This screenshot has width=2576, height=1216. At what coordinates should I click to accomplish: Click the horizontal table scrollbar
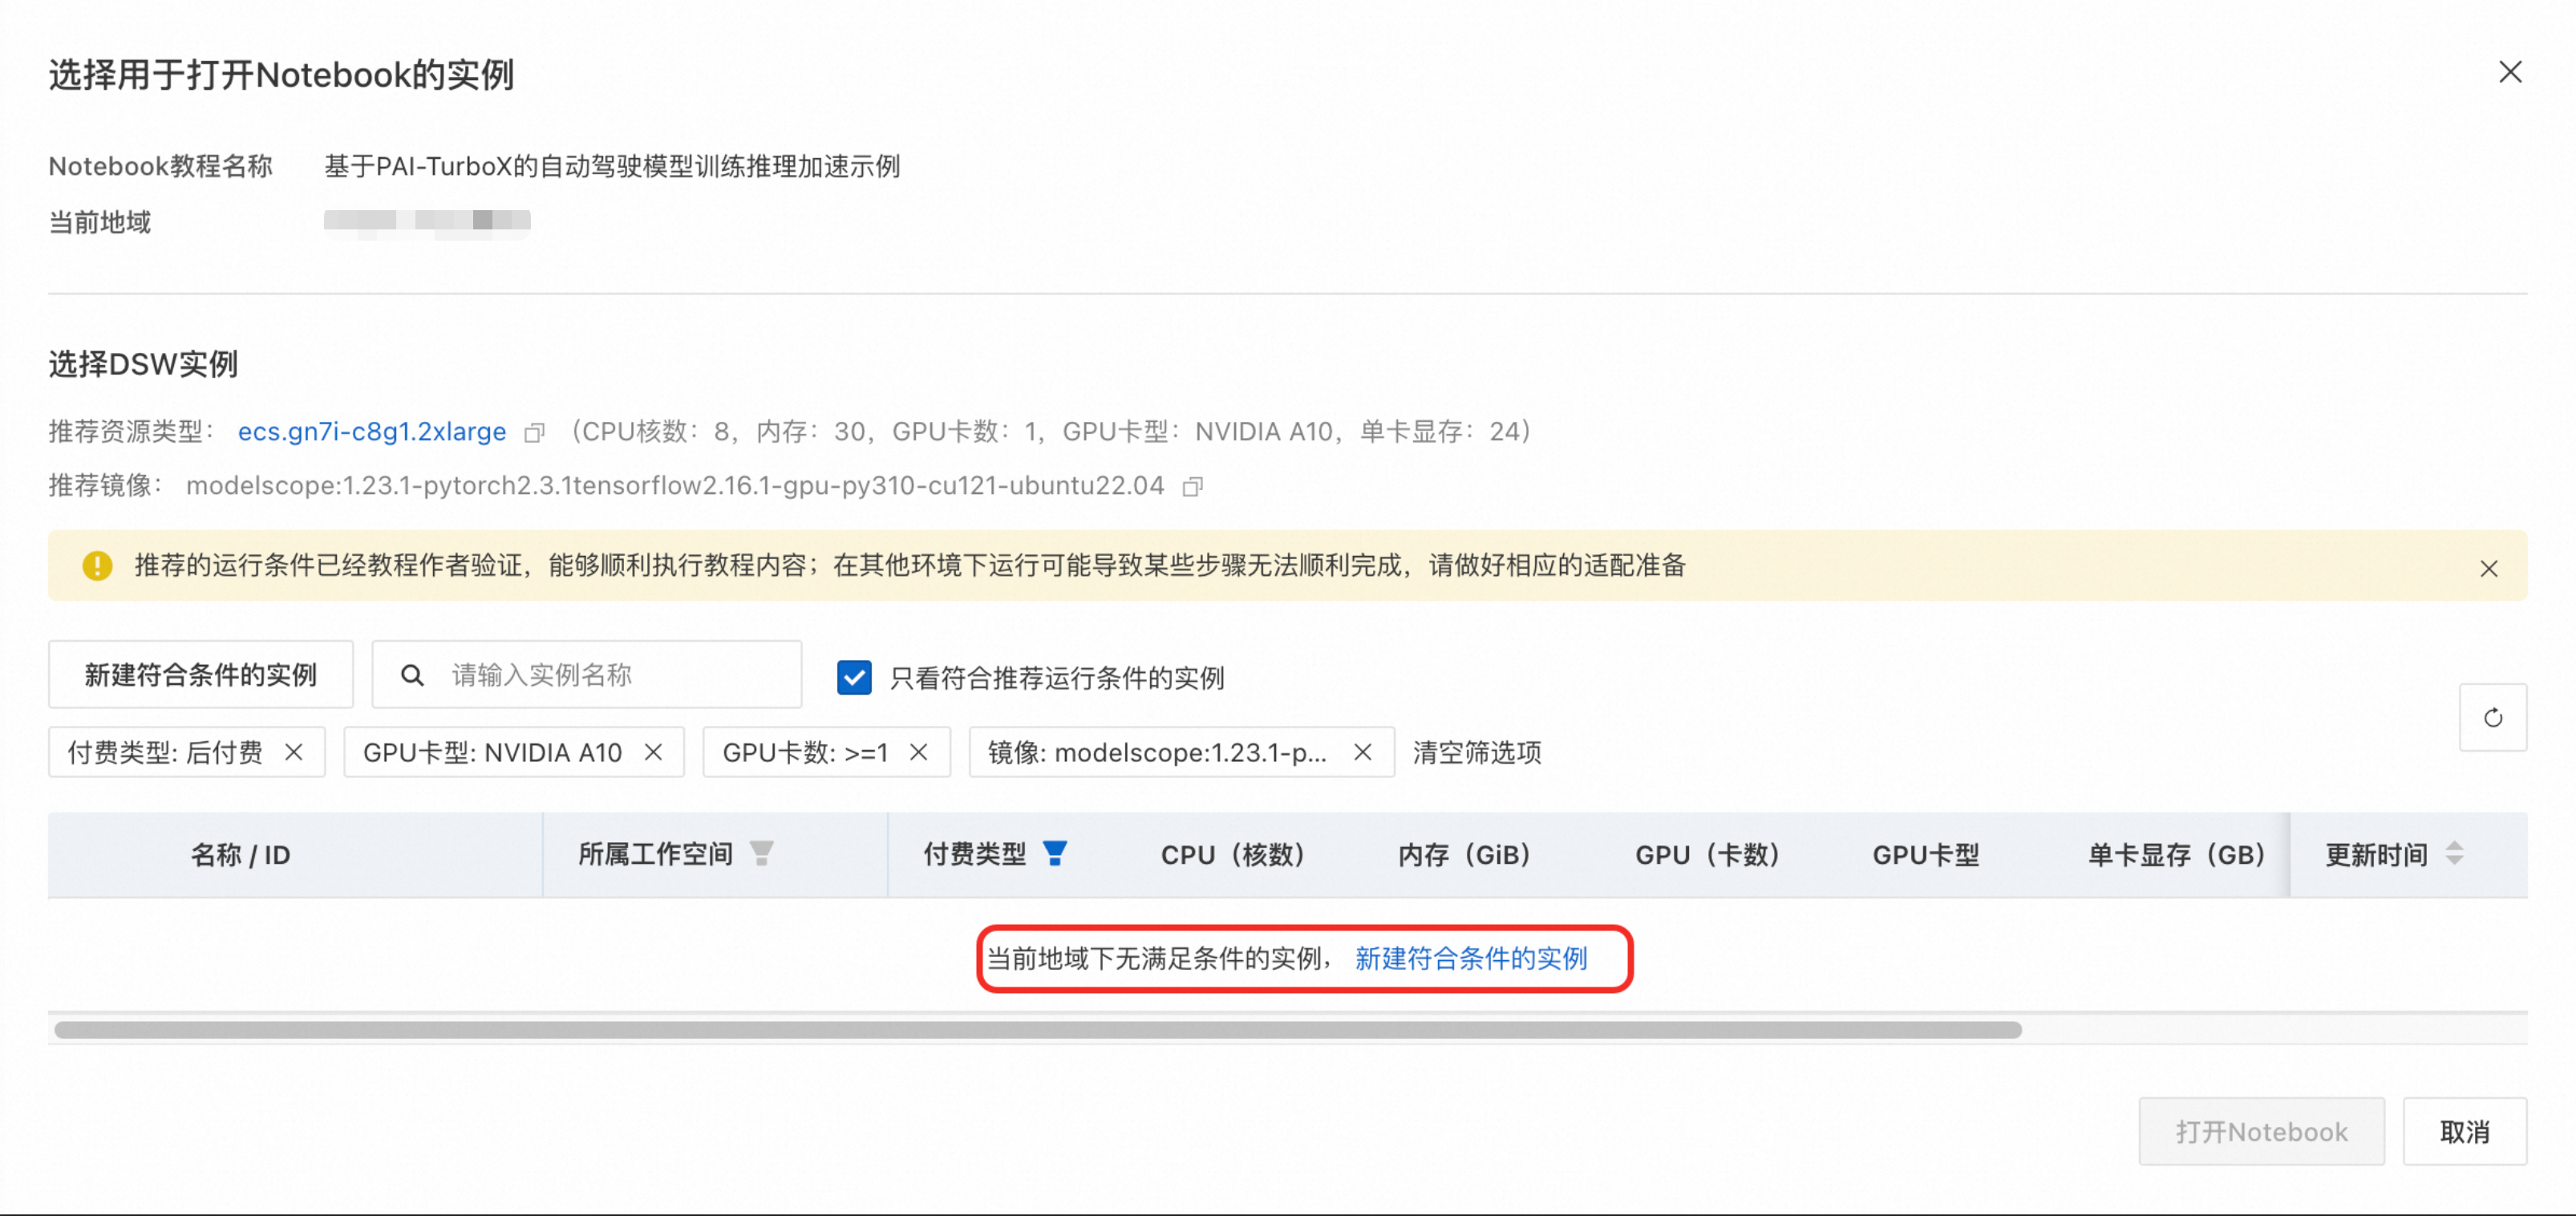click(x=1038, y=1030)
